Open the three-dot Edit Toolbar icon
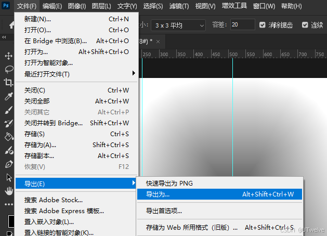Viewport: 327px width, 236px height. coord(9,204)
